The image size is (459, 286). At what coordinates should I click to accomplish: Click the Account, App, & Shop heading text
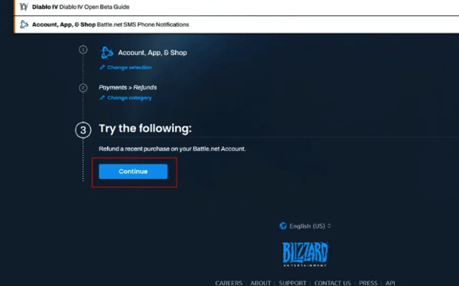pos(152,53)
